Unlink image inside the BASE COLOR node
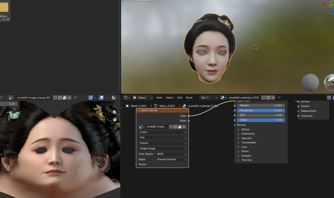The image size is (334, 198). pos(184,127)
